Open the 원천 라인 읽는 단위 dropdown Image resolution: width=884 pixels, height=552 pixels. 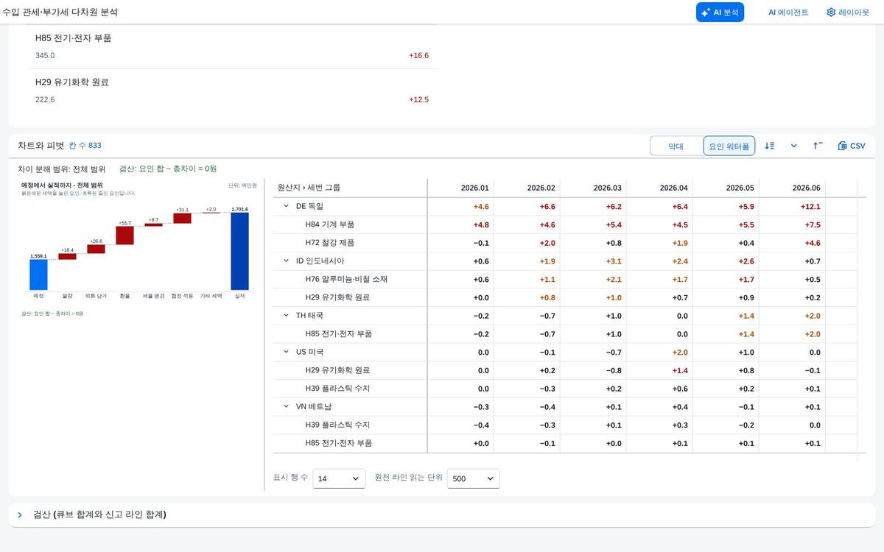point(474,478)
